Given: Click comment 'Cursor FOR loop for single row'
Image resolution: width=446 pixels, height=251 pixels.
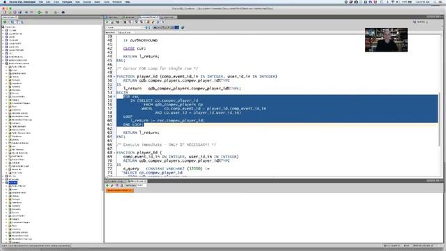Looking at the screenshot, I should click(157, 68).
